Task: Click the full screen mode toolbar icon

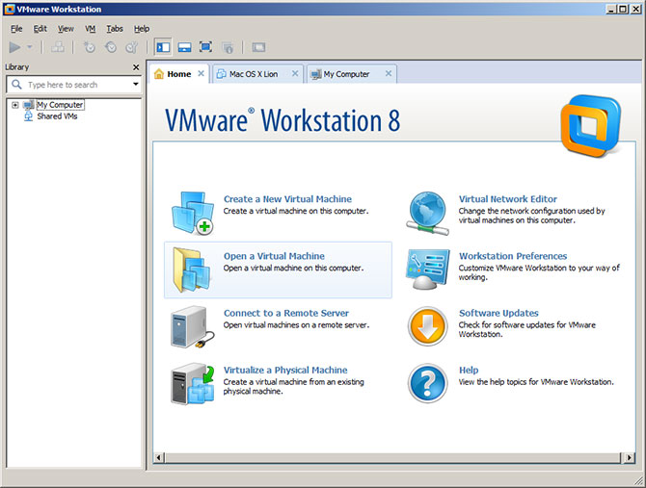Action: (205, 47)
